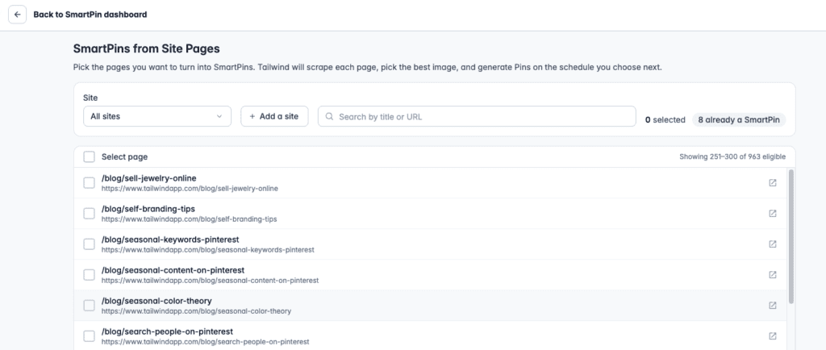The image size is (826, 350).
Task: Check the /blog/seasonal-color-theory row
Action: coord(89,306)
